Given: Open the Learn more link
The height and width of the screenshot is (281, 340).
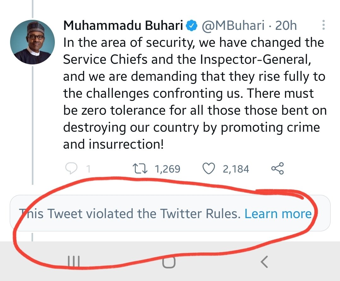Looking at the screenshot, I should [x=278, y=214].
